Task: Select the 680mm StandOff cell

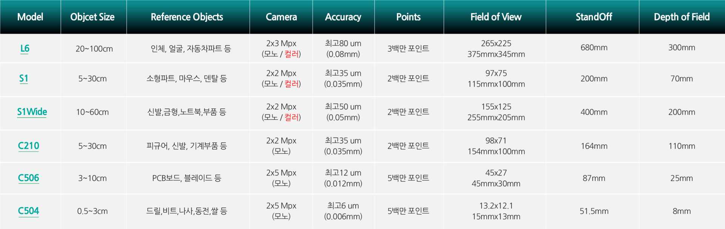Action: pyautogui.click(x=594, y=48)
